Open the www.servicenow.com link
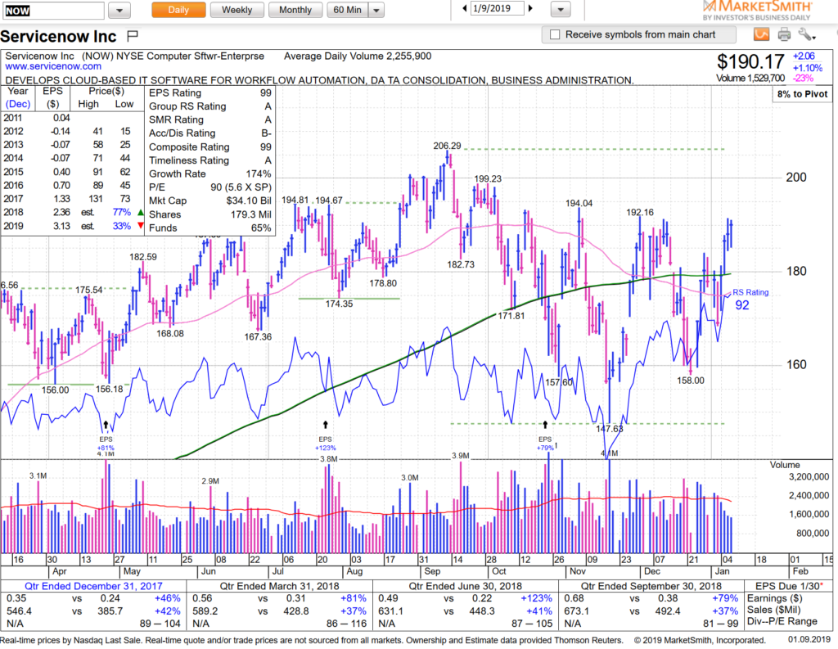This screenshot has height=649, width=838. [53, 67]
